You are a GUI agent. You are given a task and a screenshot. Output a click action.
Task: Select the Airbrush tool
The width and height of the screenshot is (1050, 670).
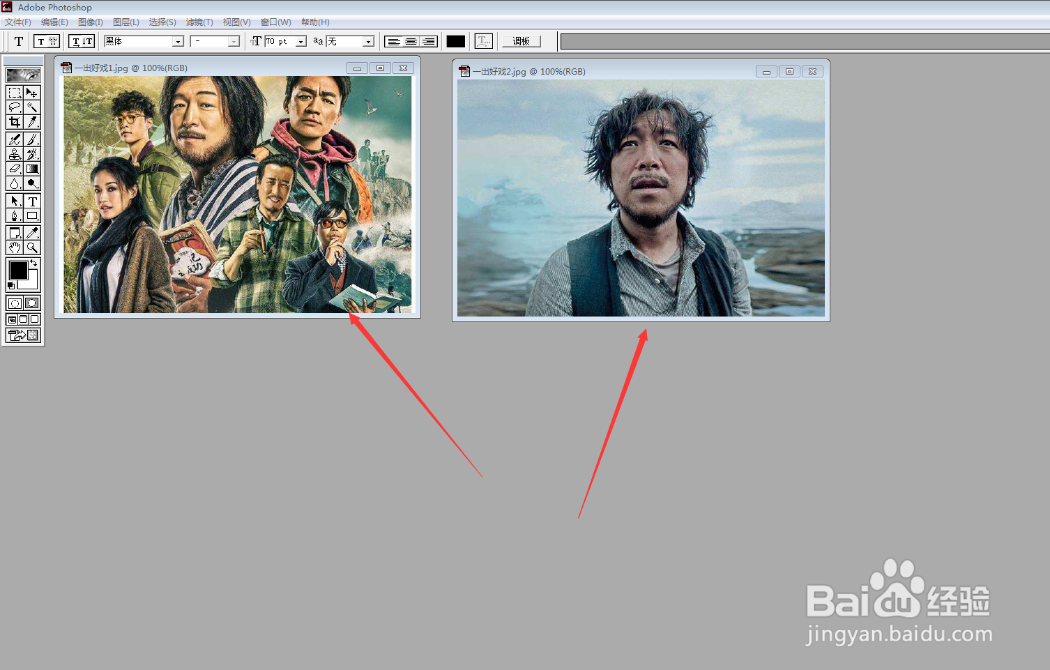click(x=15, y=139)
